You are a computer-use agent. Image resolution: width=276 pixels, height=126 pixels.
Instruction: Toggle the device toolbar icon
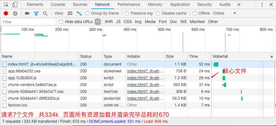click(x=15, y=5)
